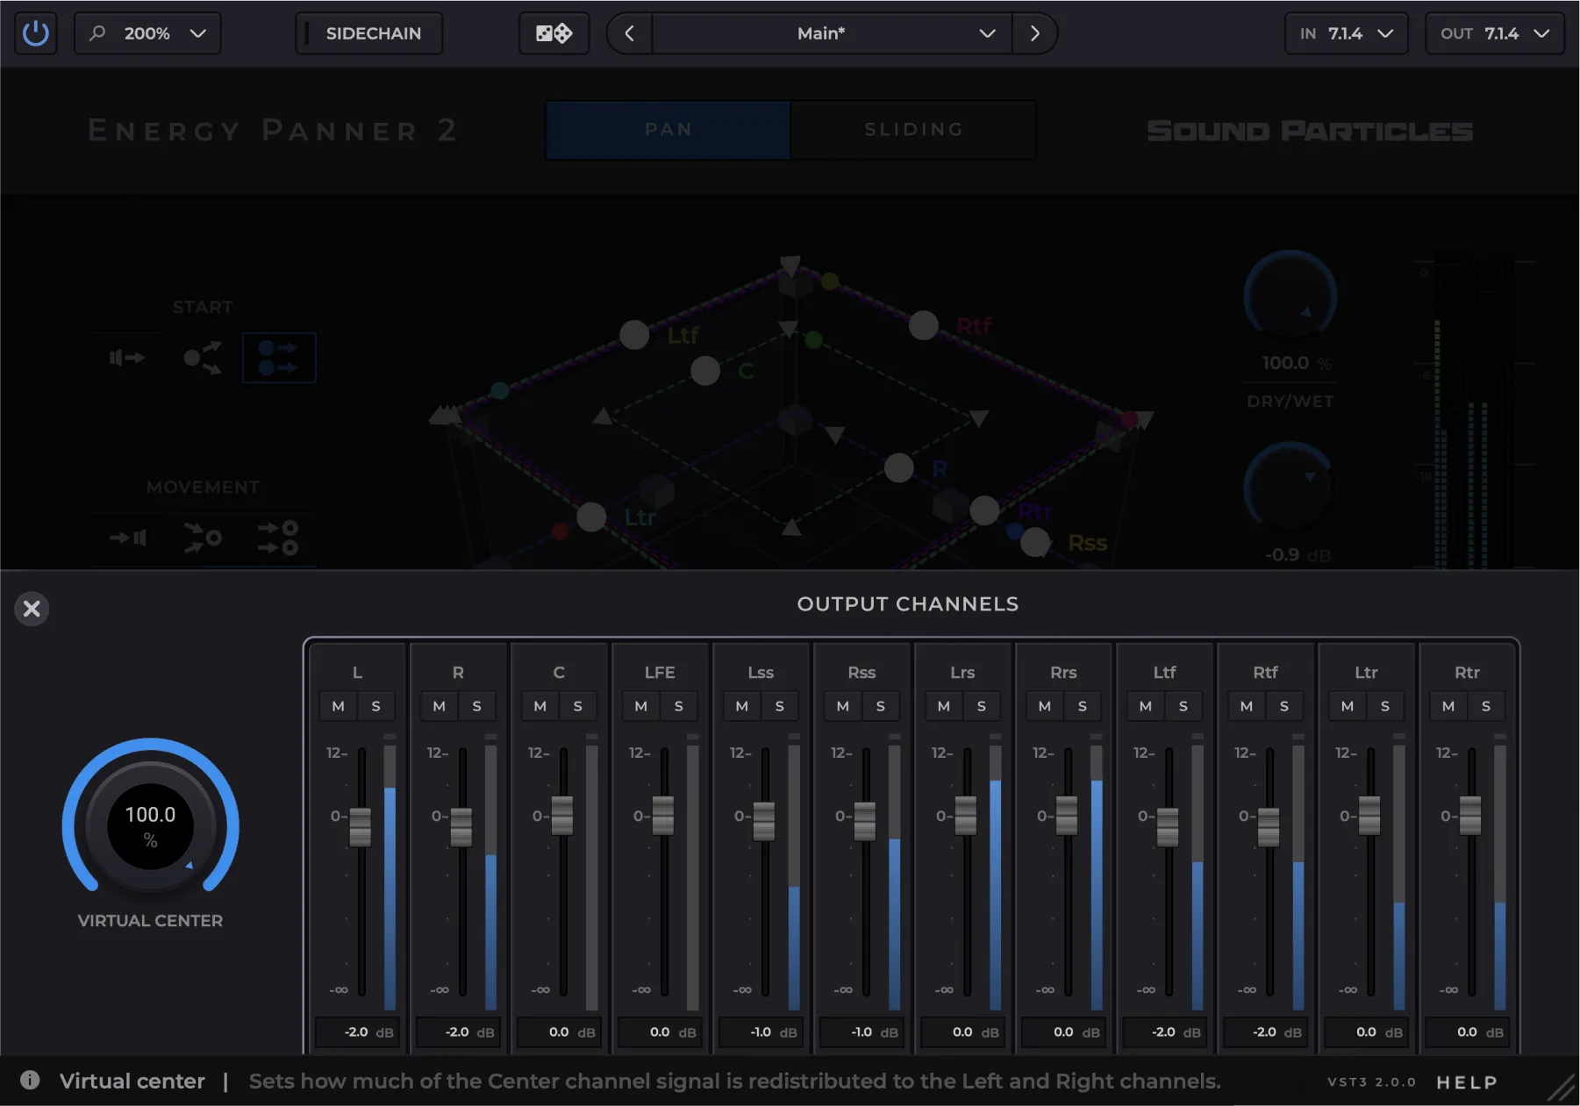Click the Ltf channel -2.0 dB field

1164,1032
